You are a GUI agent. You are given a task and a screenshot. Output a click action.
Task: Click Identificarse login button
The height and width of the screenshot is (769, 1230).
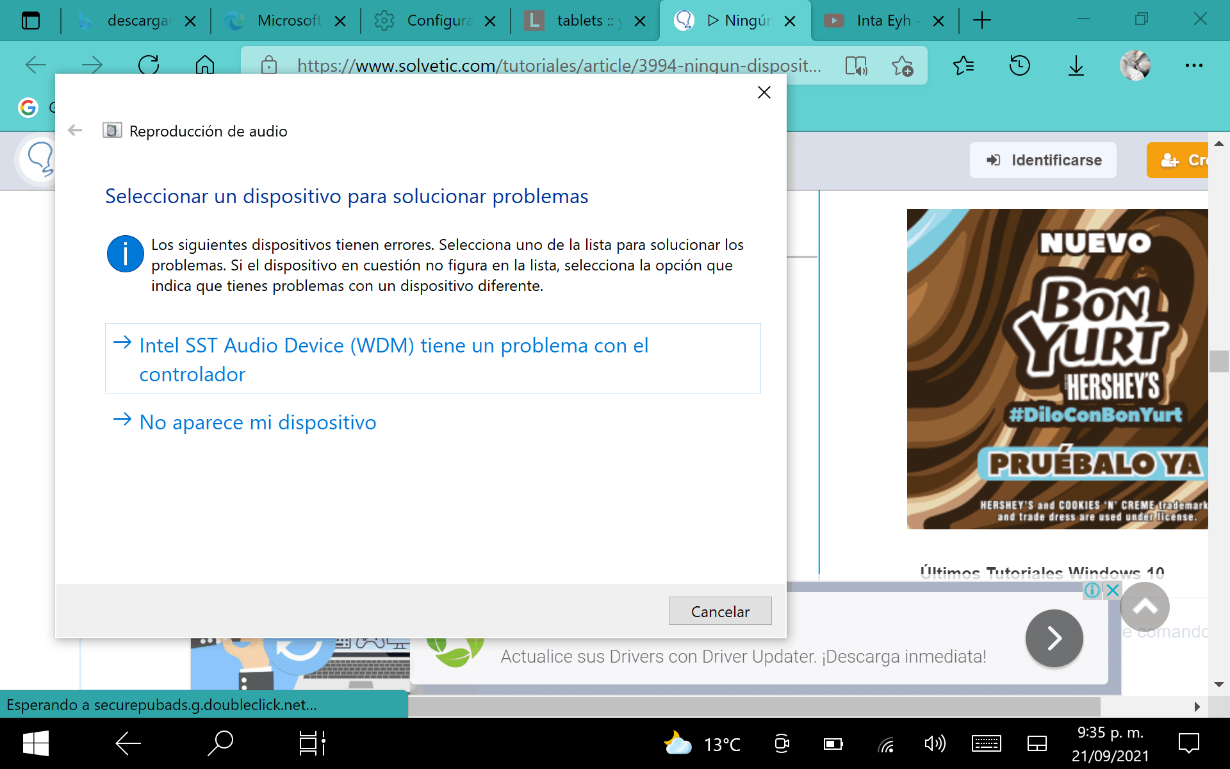[1043, 160]
